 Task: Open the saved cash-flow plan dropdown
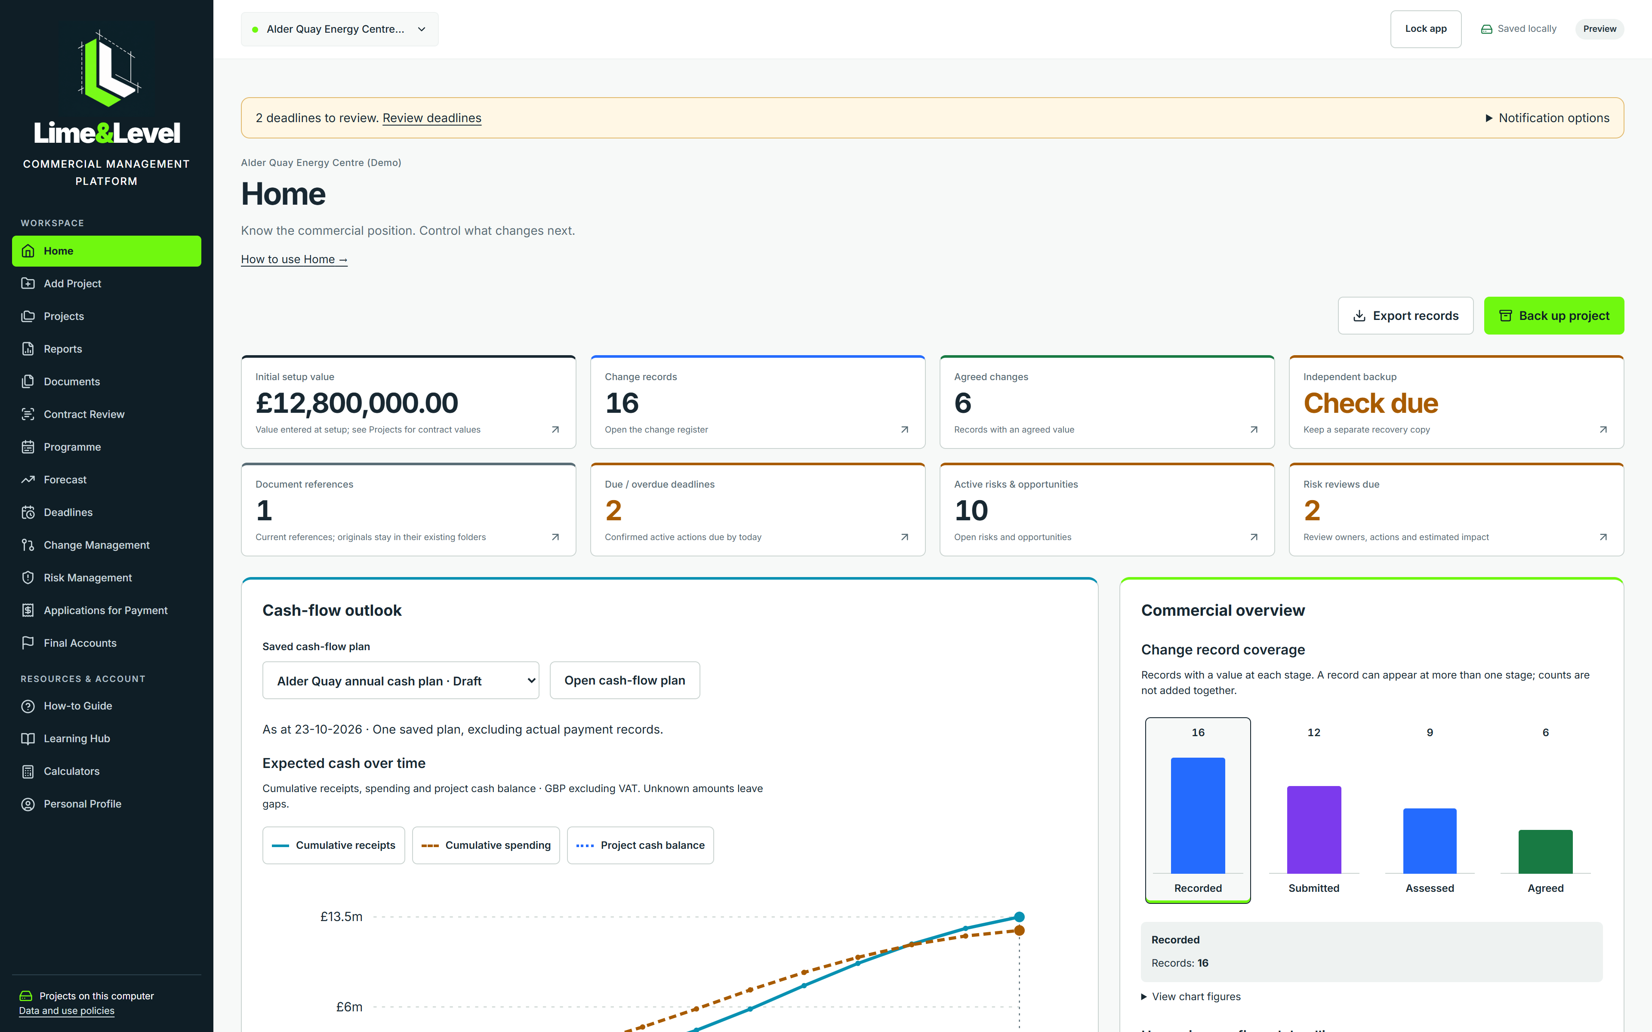tap(401, 681)
